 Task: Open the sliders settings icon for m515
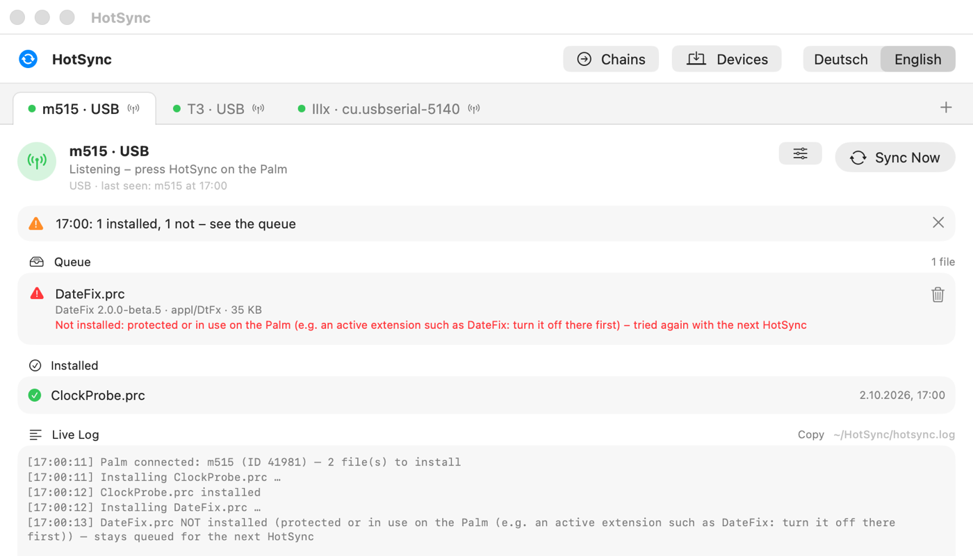pyautogui.click(x=800, y=153)
